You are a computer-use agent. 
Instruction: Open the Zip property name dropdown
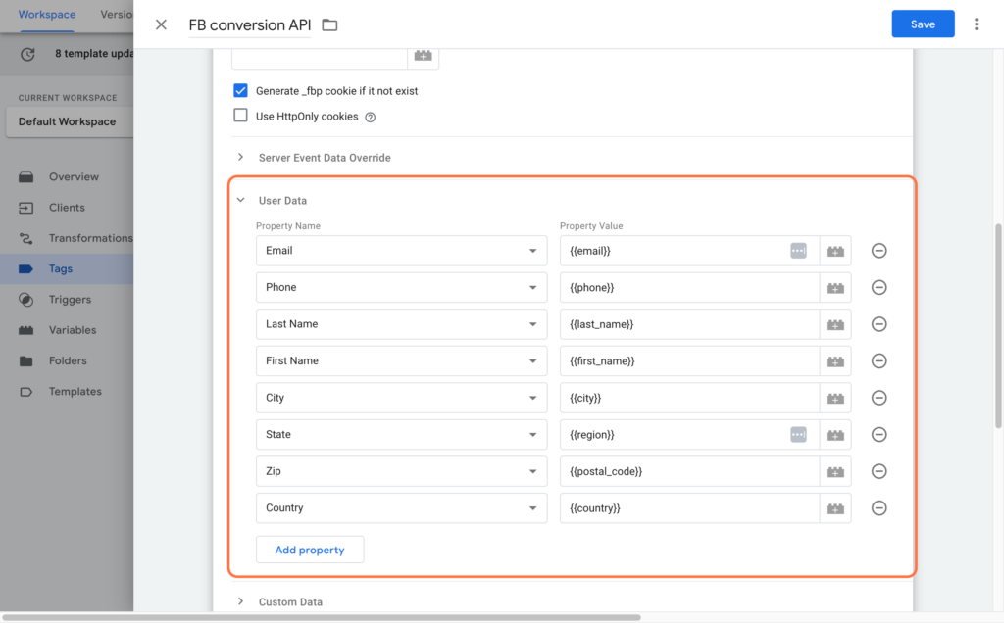click(401, 471)
